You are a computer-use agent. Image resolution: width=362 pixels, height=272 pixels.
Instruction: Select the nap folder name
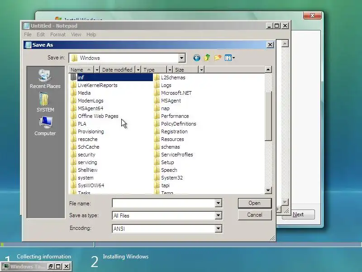tap(165, 108)
